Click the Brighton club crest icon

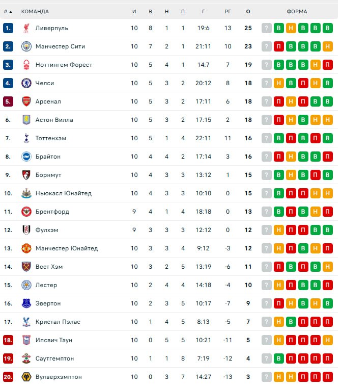click(x=26, y=157)
